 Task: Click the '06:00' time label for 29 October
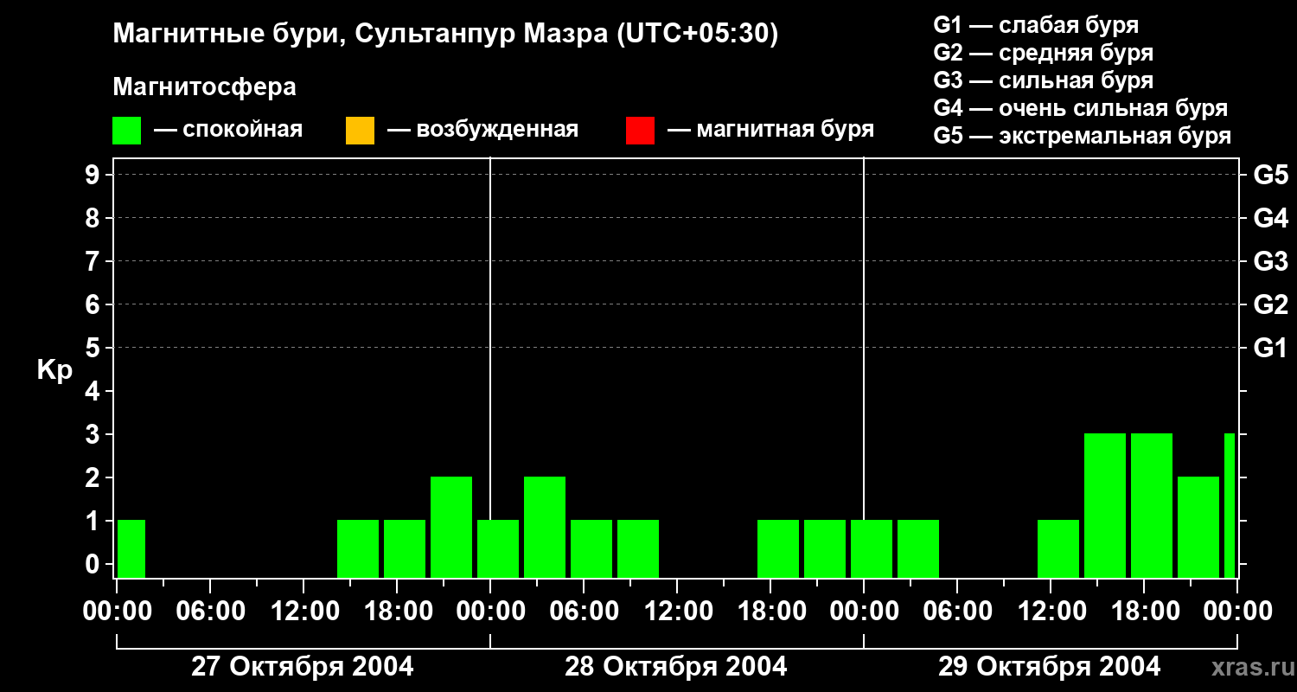[957, 611]
